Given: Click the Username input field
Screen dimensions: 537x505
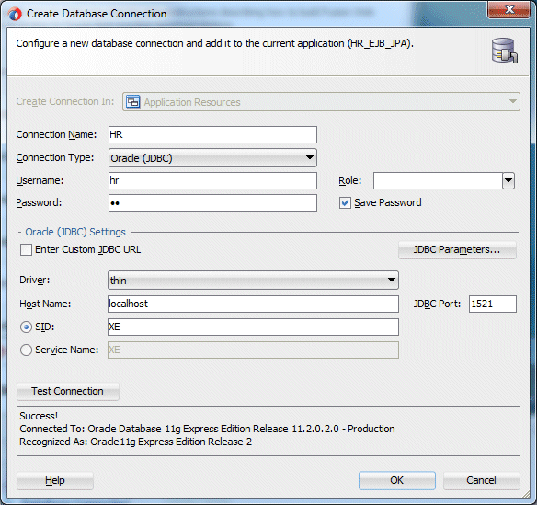Looking at the screenshot, I should (x=212, y=180).
